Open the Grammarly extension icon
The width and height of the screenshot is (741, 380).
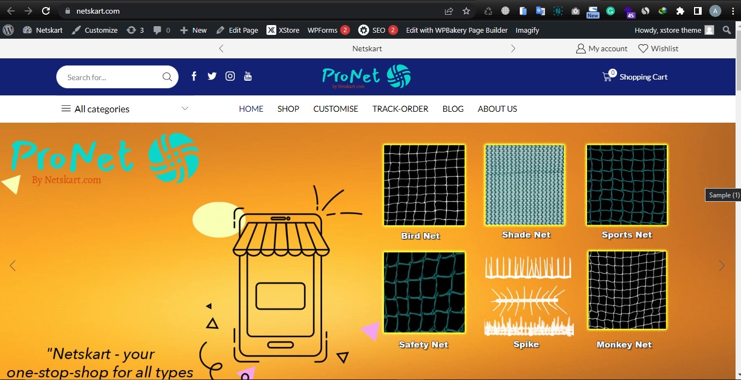coord(610,11)
